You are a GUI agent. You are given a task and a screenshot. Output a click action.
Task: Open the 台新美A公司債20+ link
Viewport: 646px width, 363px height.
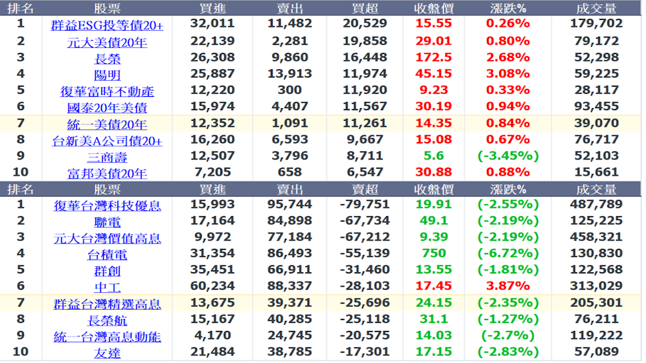pyautogui.click(x=107, y=141)
